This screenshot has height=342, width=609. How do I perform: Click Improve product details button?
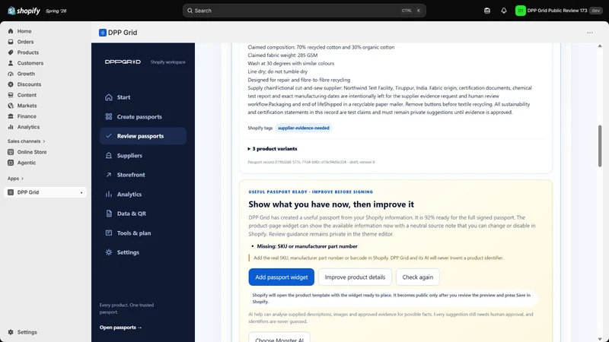(x=355, y=277)
